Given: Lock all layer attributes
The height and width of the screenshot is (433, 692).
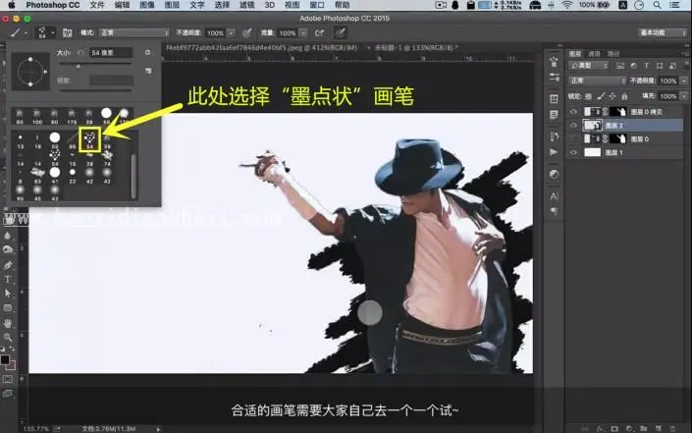Looking at the screenshot, I should pos(624,96).
